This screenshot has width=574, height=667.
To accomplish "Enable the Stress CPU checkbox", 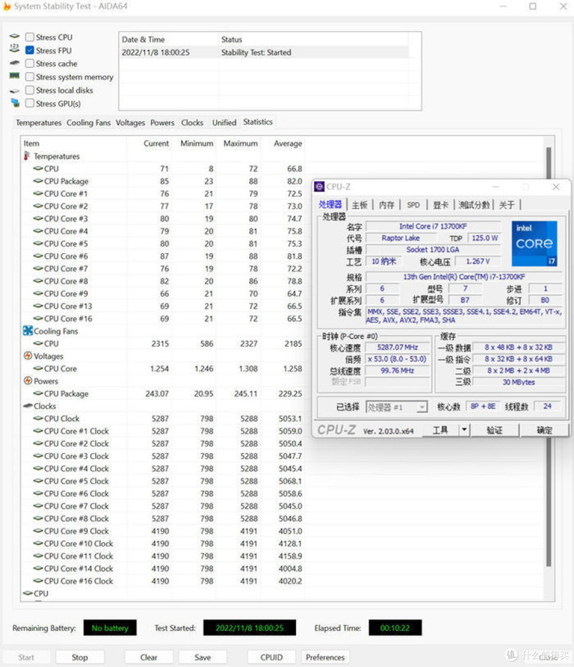I will coord(30,37).
